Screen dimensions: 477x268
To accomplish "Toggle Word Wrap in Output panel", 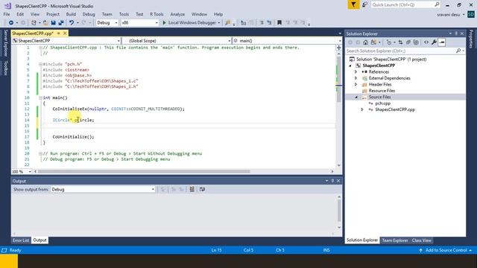I will [x=202, y=189].
